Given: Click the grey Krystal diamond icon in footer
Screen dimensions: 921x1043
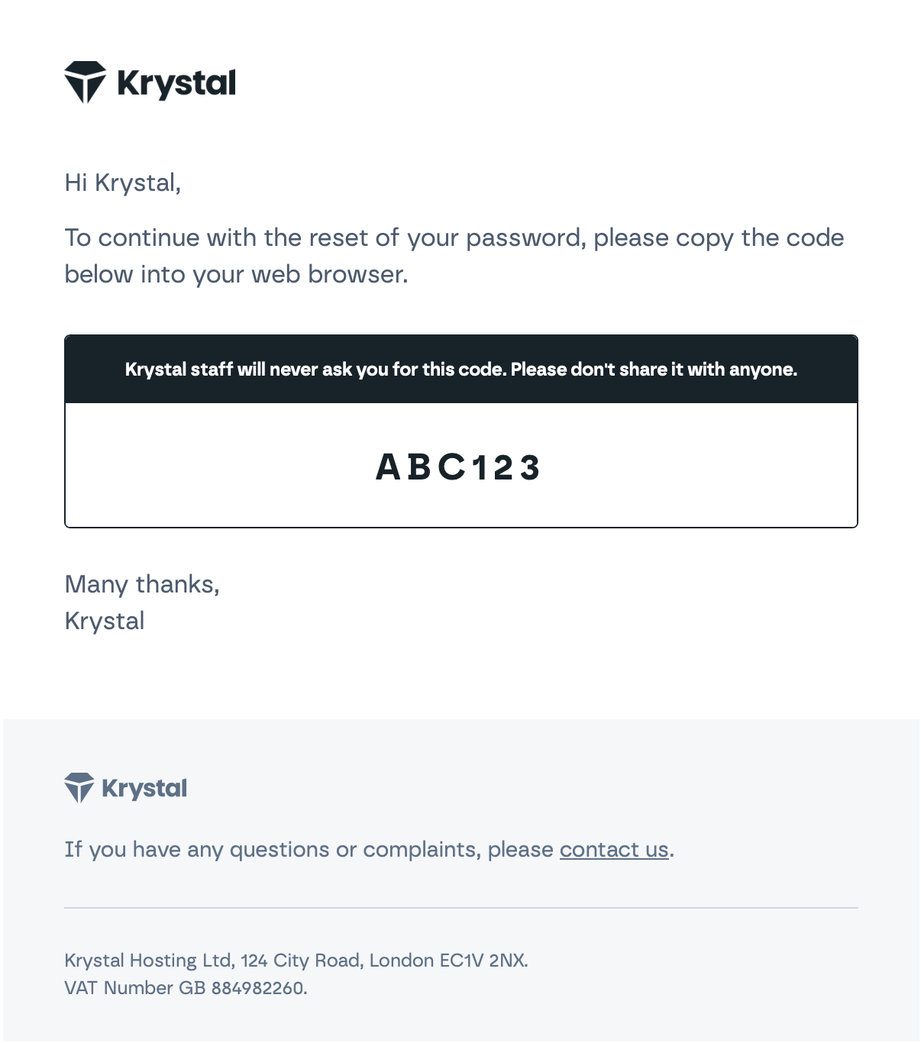Looking at the screenshot, I should [79, 787].
